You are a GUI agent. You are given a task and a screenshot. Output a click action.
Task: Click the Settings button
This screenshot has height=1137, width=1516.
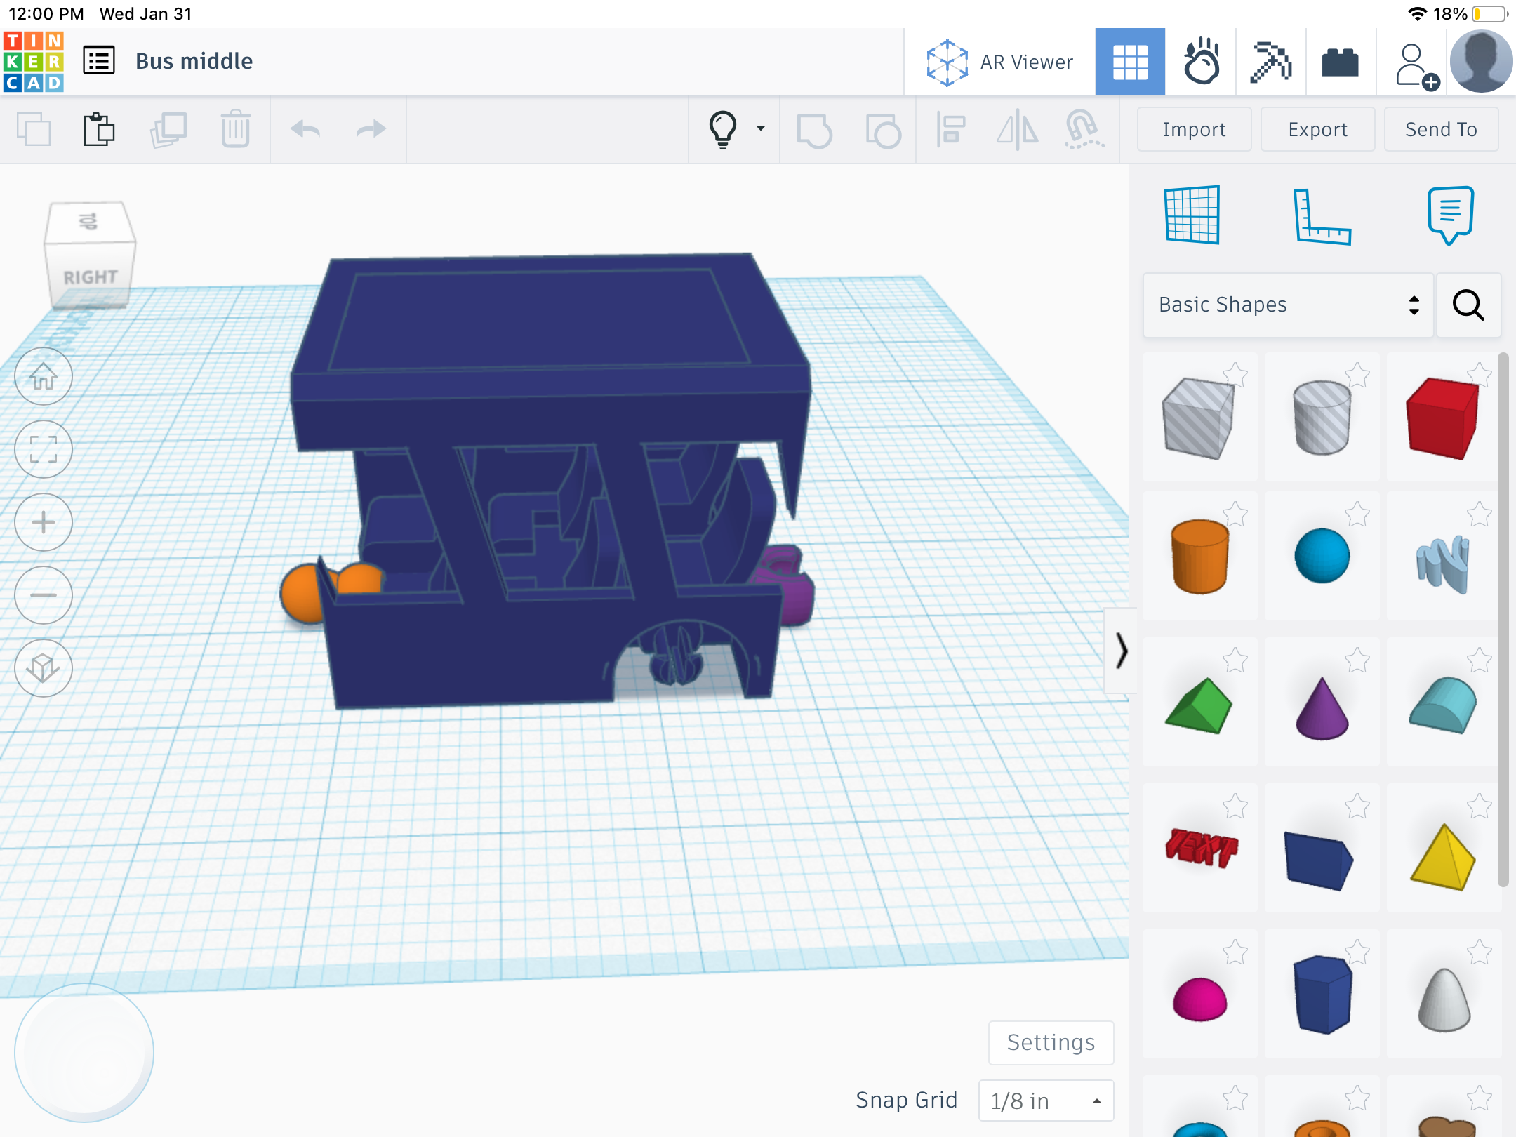[1051, 1042]
